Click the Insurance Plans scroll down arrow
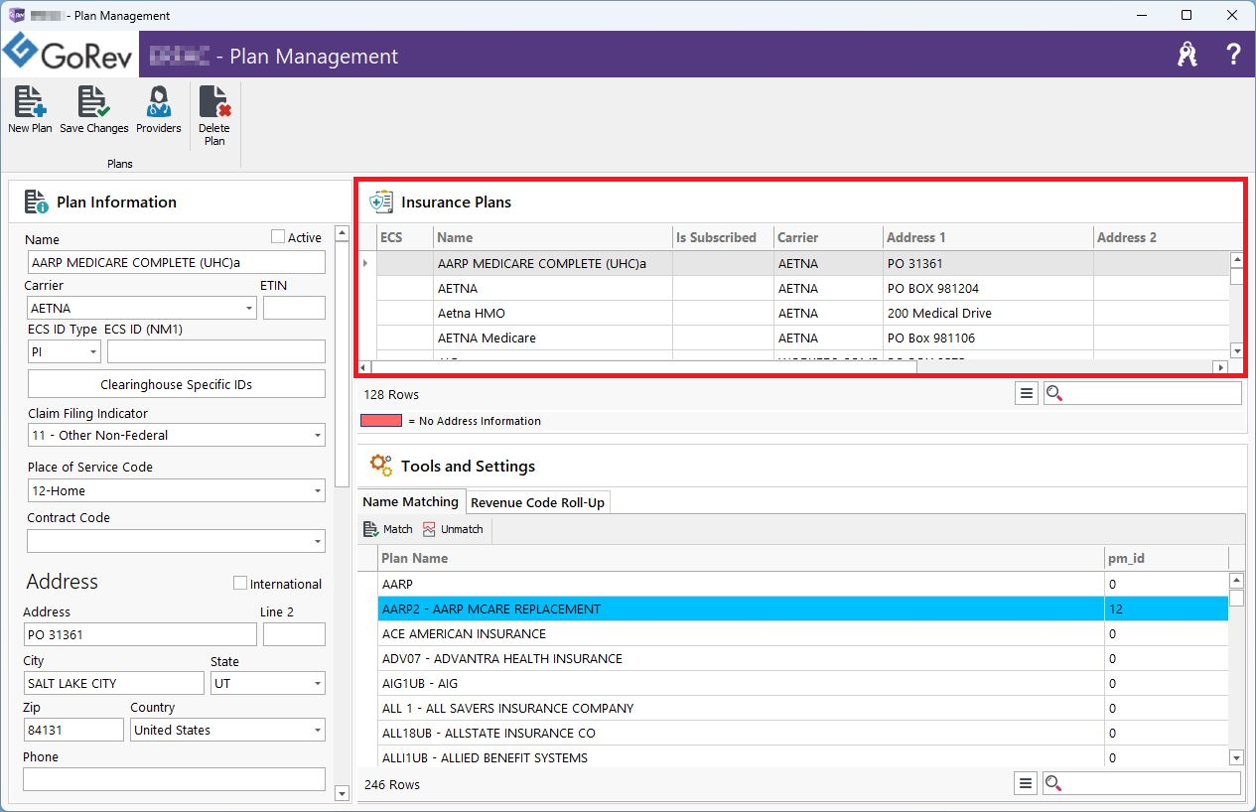The image size is (1256, 812). pyautogui.click(x=1236, y=350)
